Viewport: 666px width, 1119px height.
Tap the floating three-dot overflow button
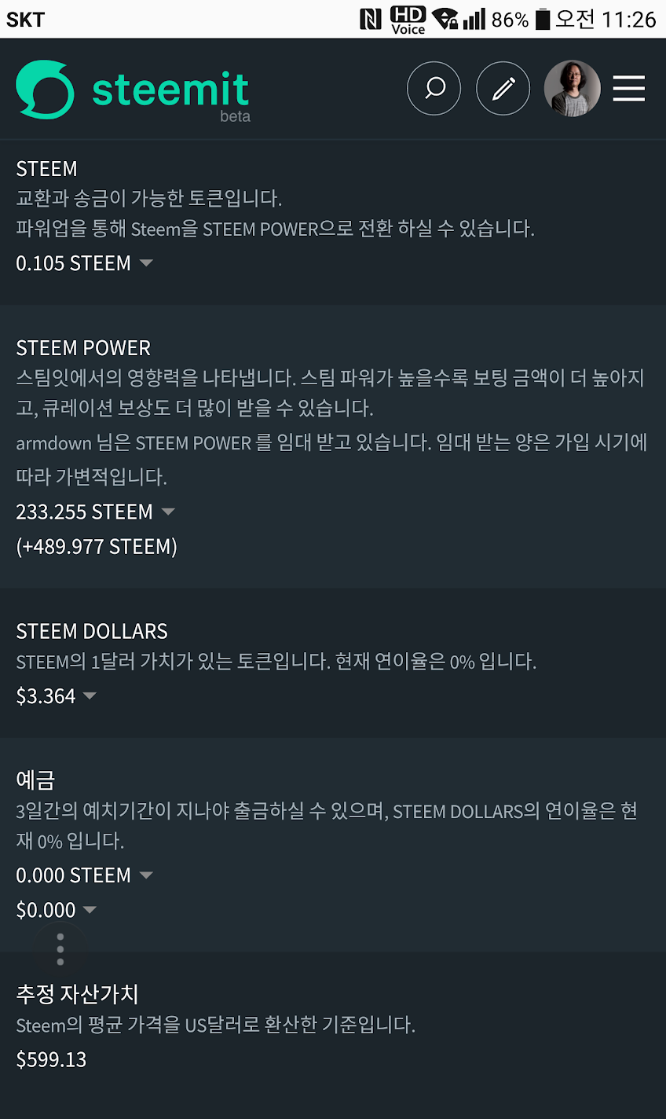60,949
